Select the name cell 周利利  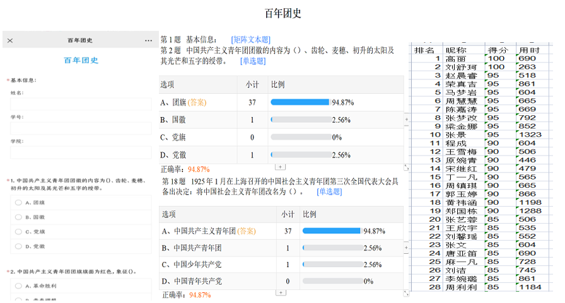[x=463, y=287]
